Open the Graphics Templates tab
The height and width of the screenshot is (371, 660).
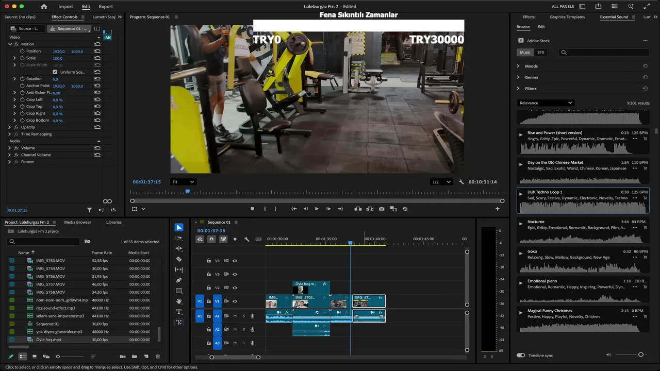567,17
